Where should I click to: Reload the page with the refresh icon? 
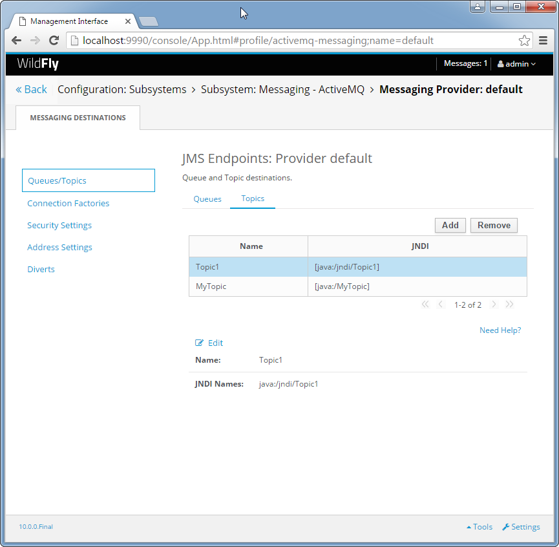[x=54, y=41]
